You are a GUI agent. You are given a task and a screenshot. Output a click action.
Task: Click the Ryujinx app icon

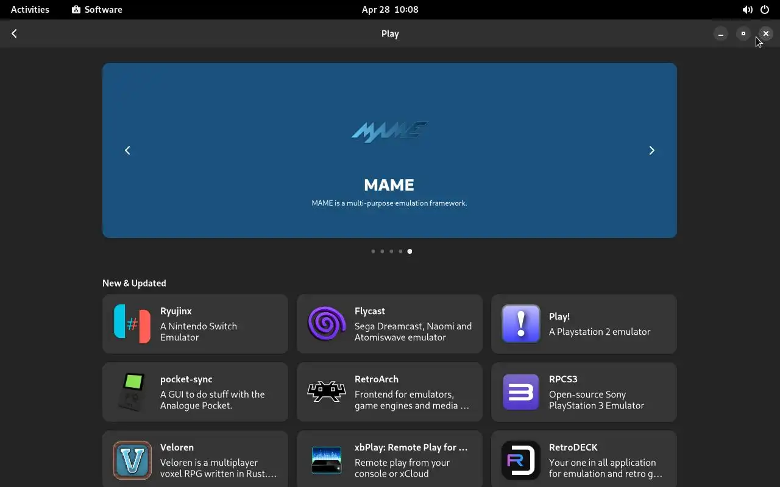(132, 324)
